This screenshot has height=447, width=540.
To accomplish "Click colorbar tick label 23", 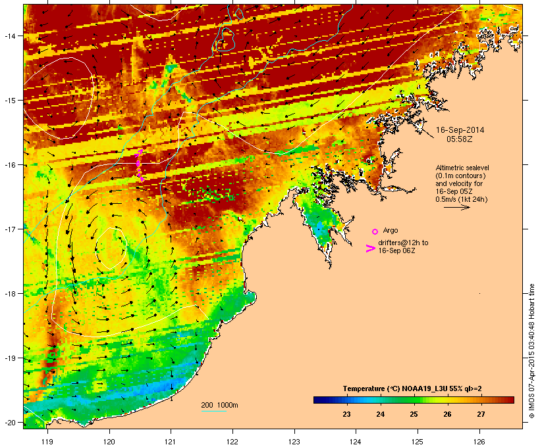I will coord(346,414).
